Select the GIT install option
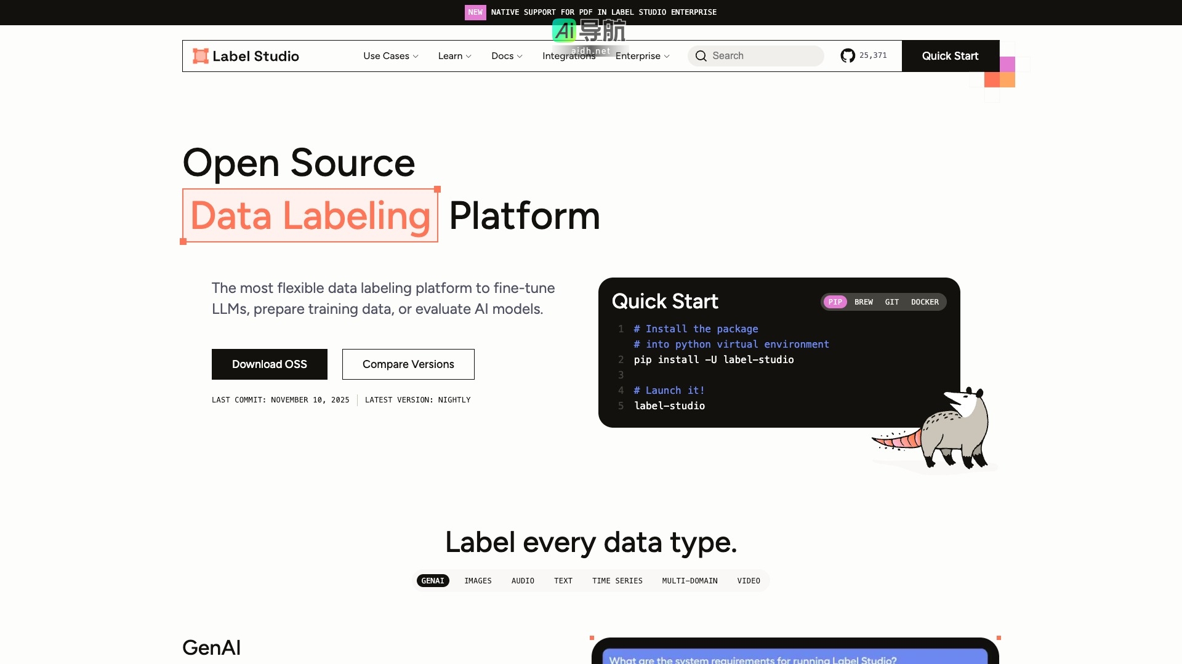The width and height of the screenshot is (1182, 664). click(891, 302)
